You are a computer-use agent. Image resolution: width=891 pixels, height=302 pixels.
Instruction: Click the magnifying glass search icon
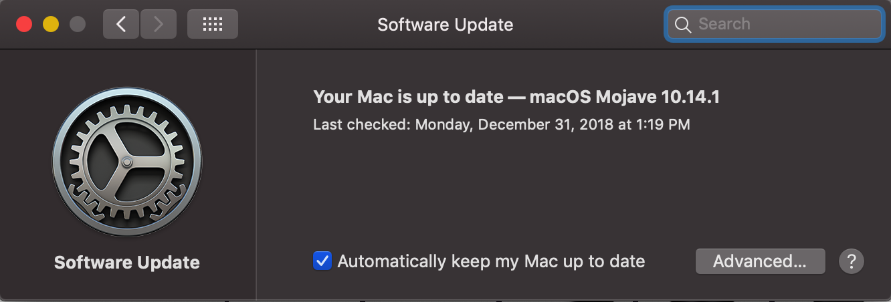pos(682,25)
